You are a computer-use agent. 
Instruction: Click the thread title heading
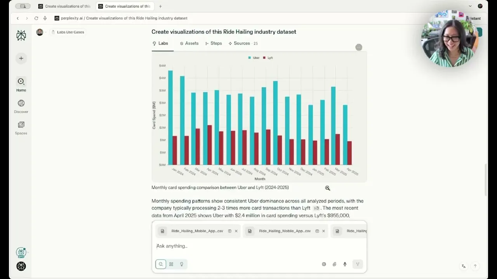point(224,32)
